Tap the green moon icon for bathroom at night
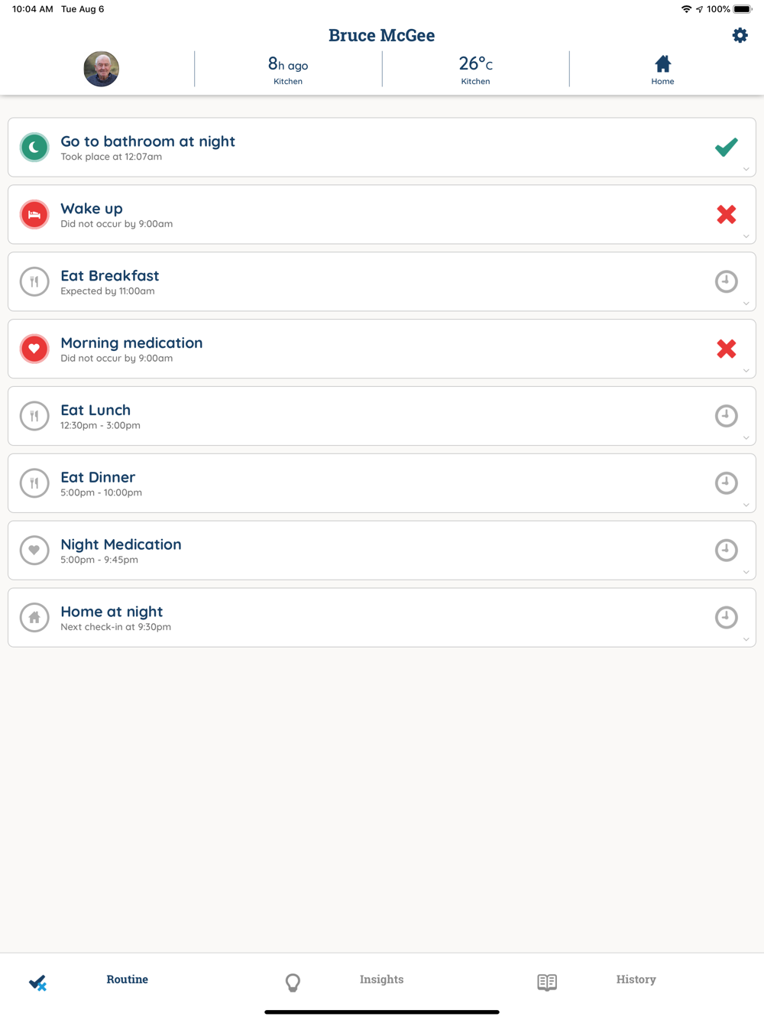This screenshot has width=764, height=1020. (34, 147)
